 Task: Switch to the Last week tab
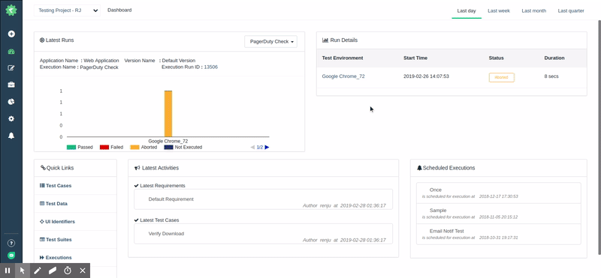[499, 10]
